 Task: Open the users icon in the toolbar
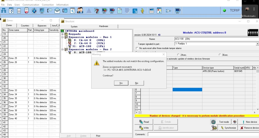[80, 11]
